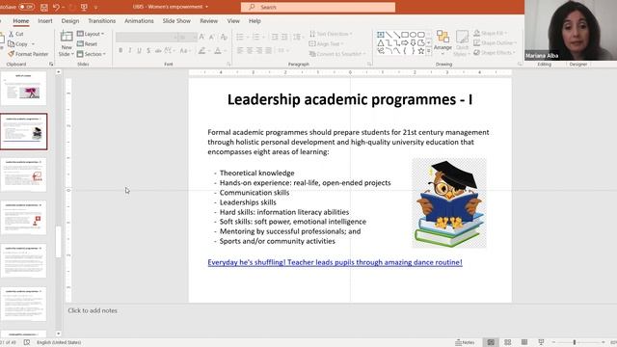Click the Align Right icon
617x347 pixels.
pyautogui.click(x=259, y=50)
